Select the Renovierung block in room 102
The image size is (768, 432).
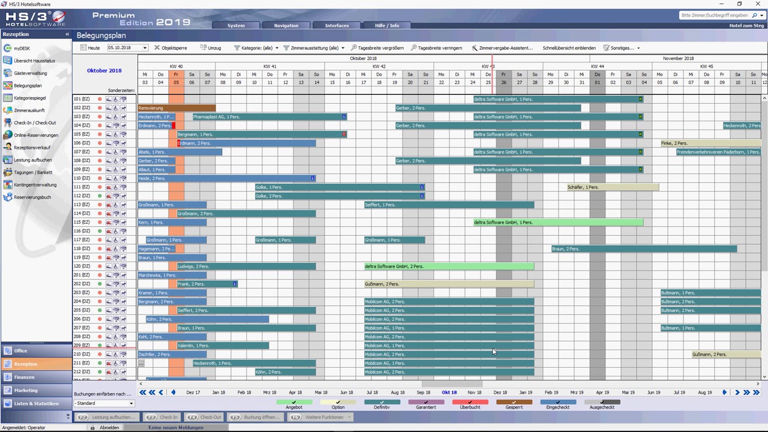[176, 108]
